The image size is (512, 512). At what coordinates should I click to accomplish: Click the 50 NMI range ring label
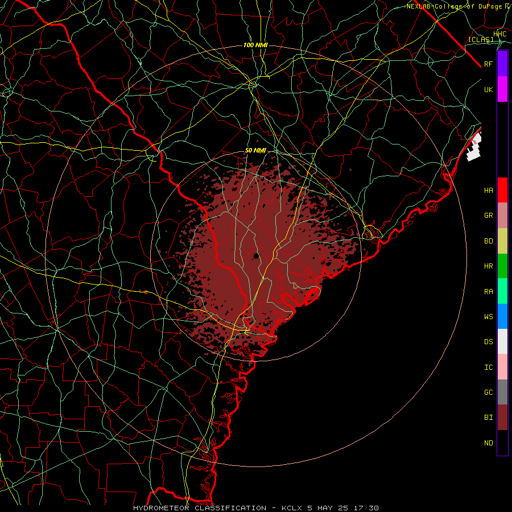(x=255, y=151)
